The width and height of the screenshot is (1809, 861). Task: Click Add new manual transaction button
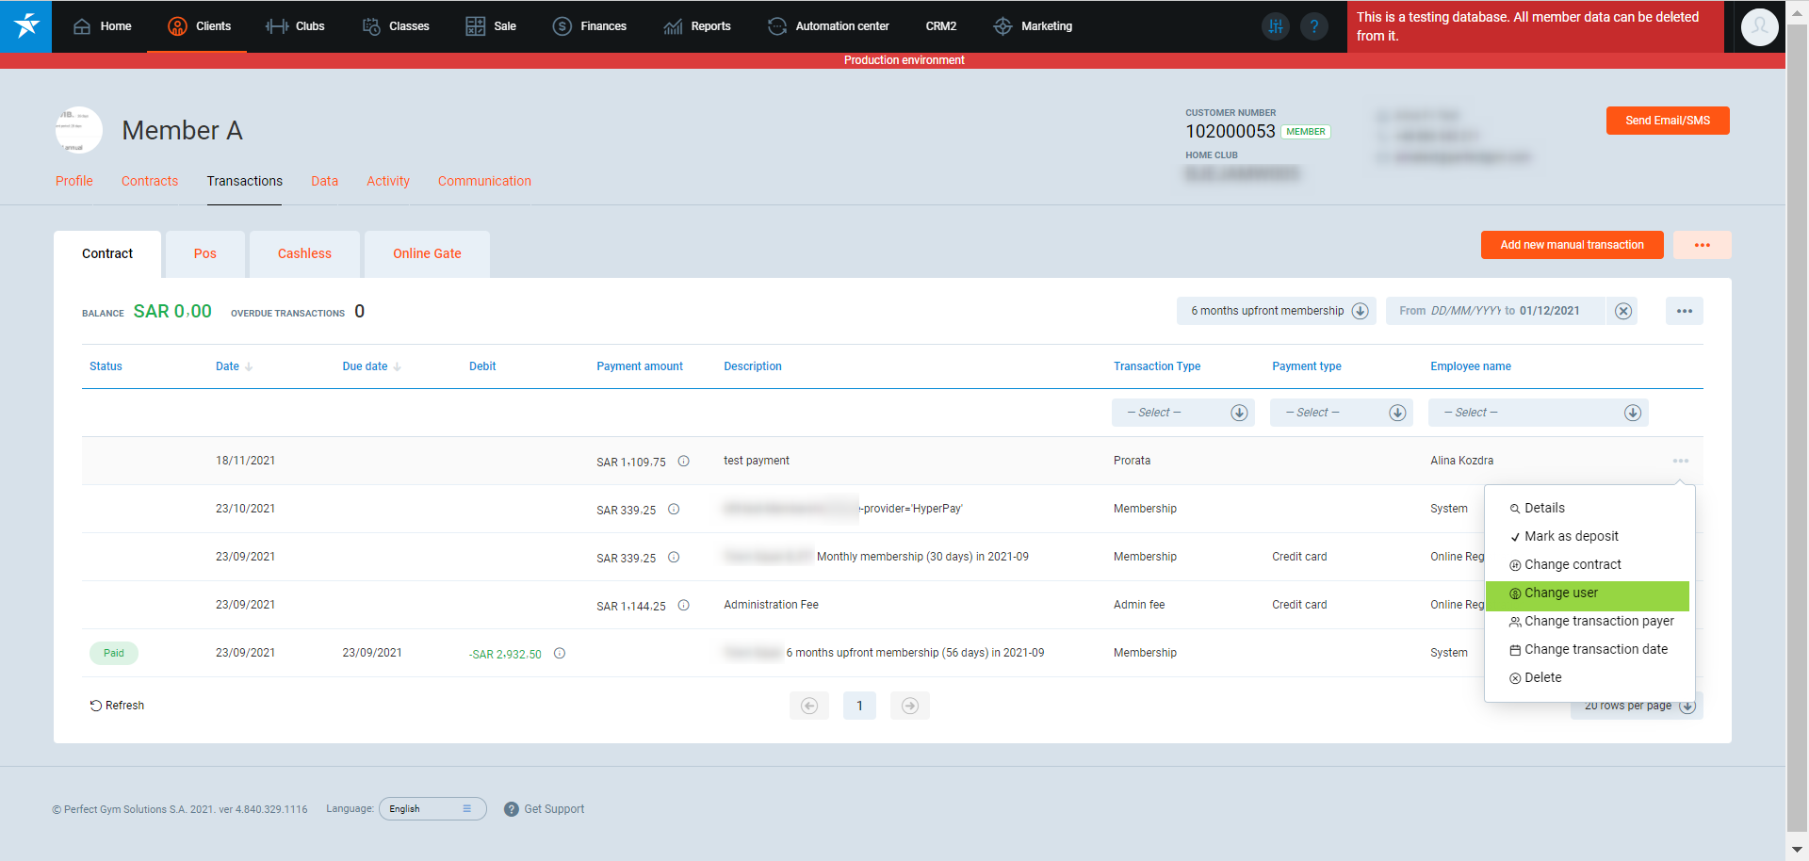point(1572,245)
